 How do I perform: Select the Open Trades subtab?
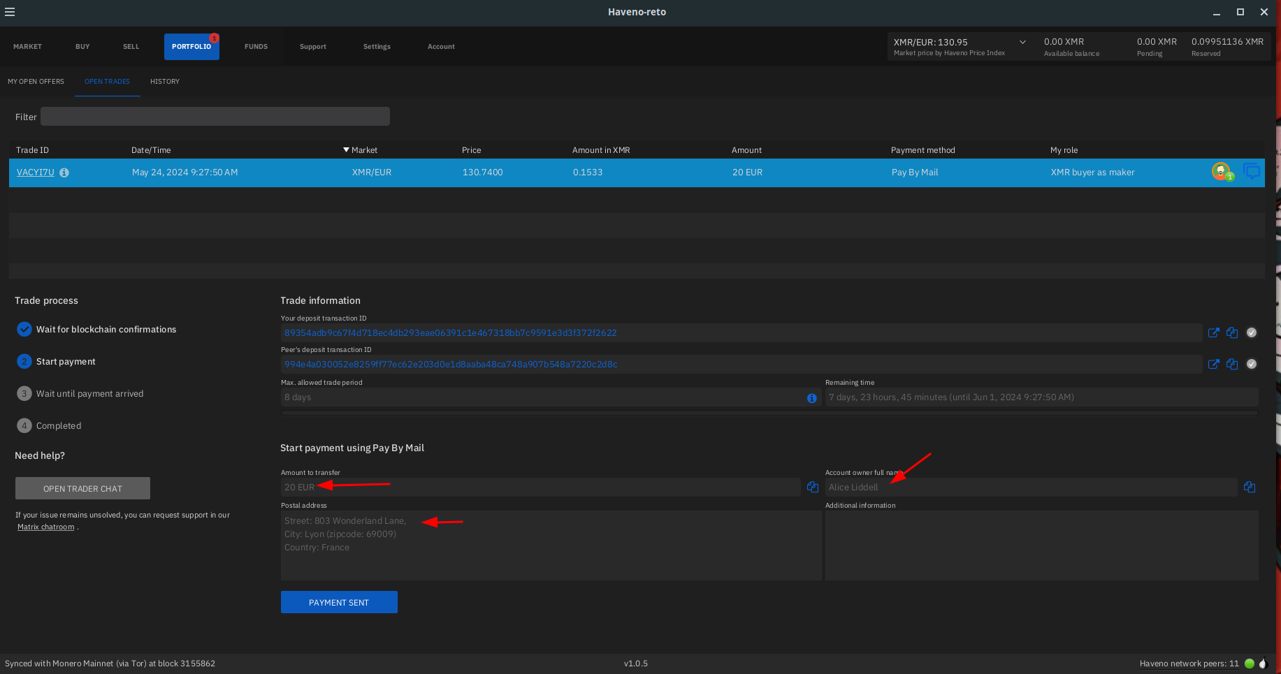(x=107, y=82)
